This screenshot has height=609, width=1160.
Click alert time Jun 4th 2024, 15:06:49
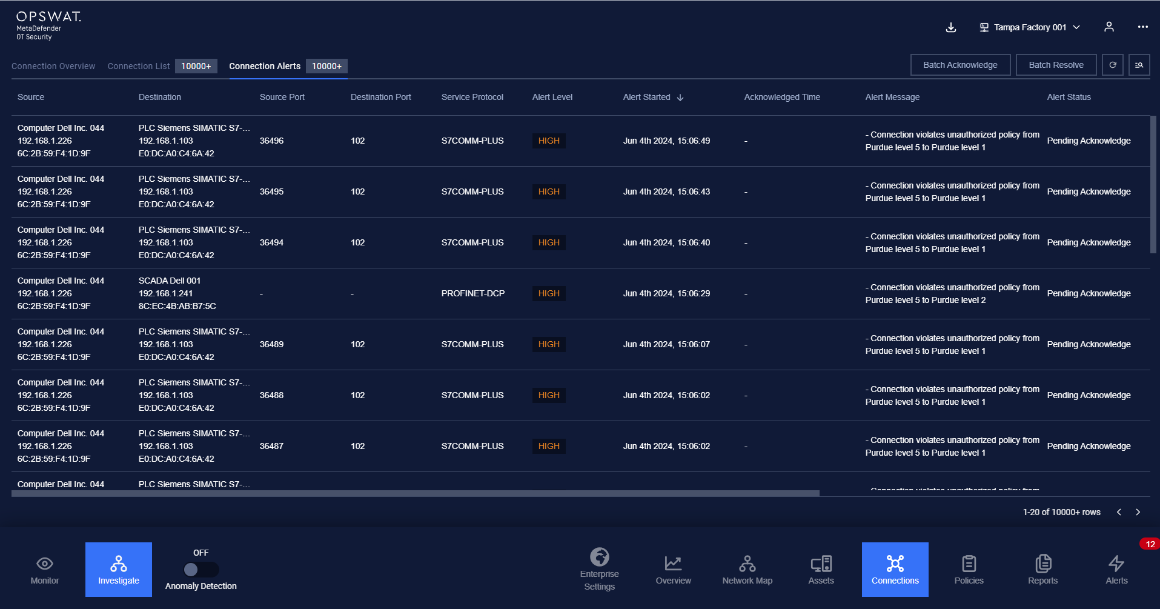click(x=666, y=141)
